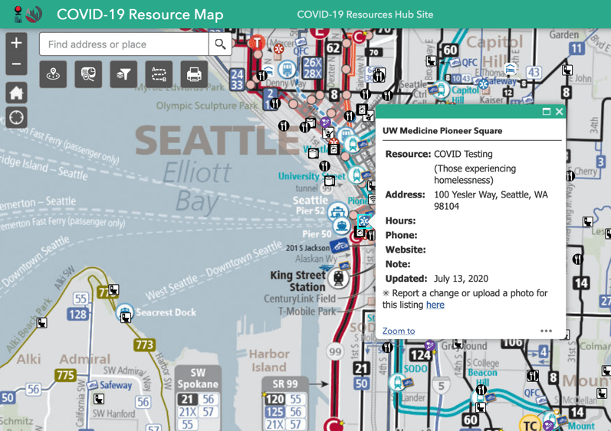Click the Pier 52 ferry icon

(337, 211)
